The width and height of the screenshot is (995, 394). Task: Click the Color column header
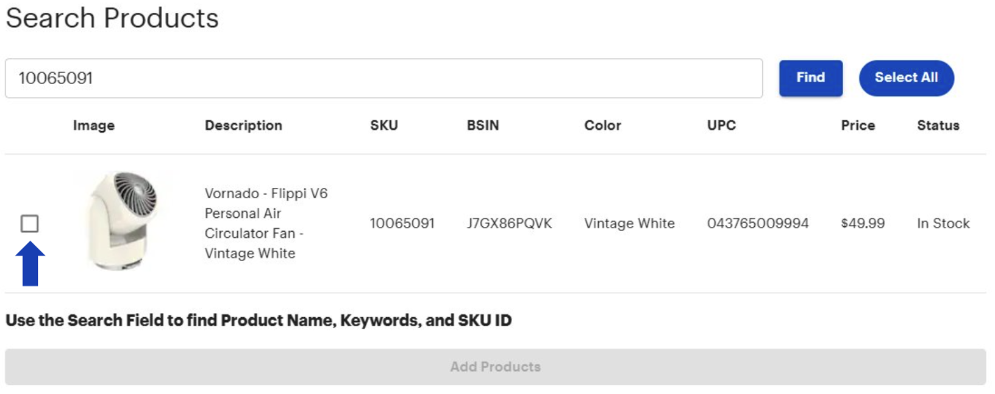(602, 126)
